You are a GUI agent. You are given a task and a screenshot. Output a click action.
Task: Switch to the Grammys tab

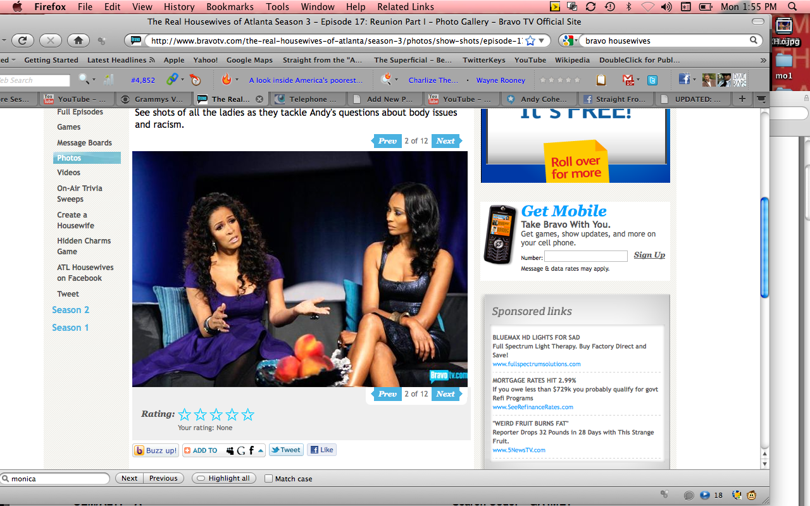[x=153, y=99]
